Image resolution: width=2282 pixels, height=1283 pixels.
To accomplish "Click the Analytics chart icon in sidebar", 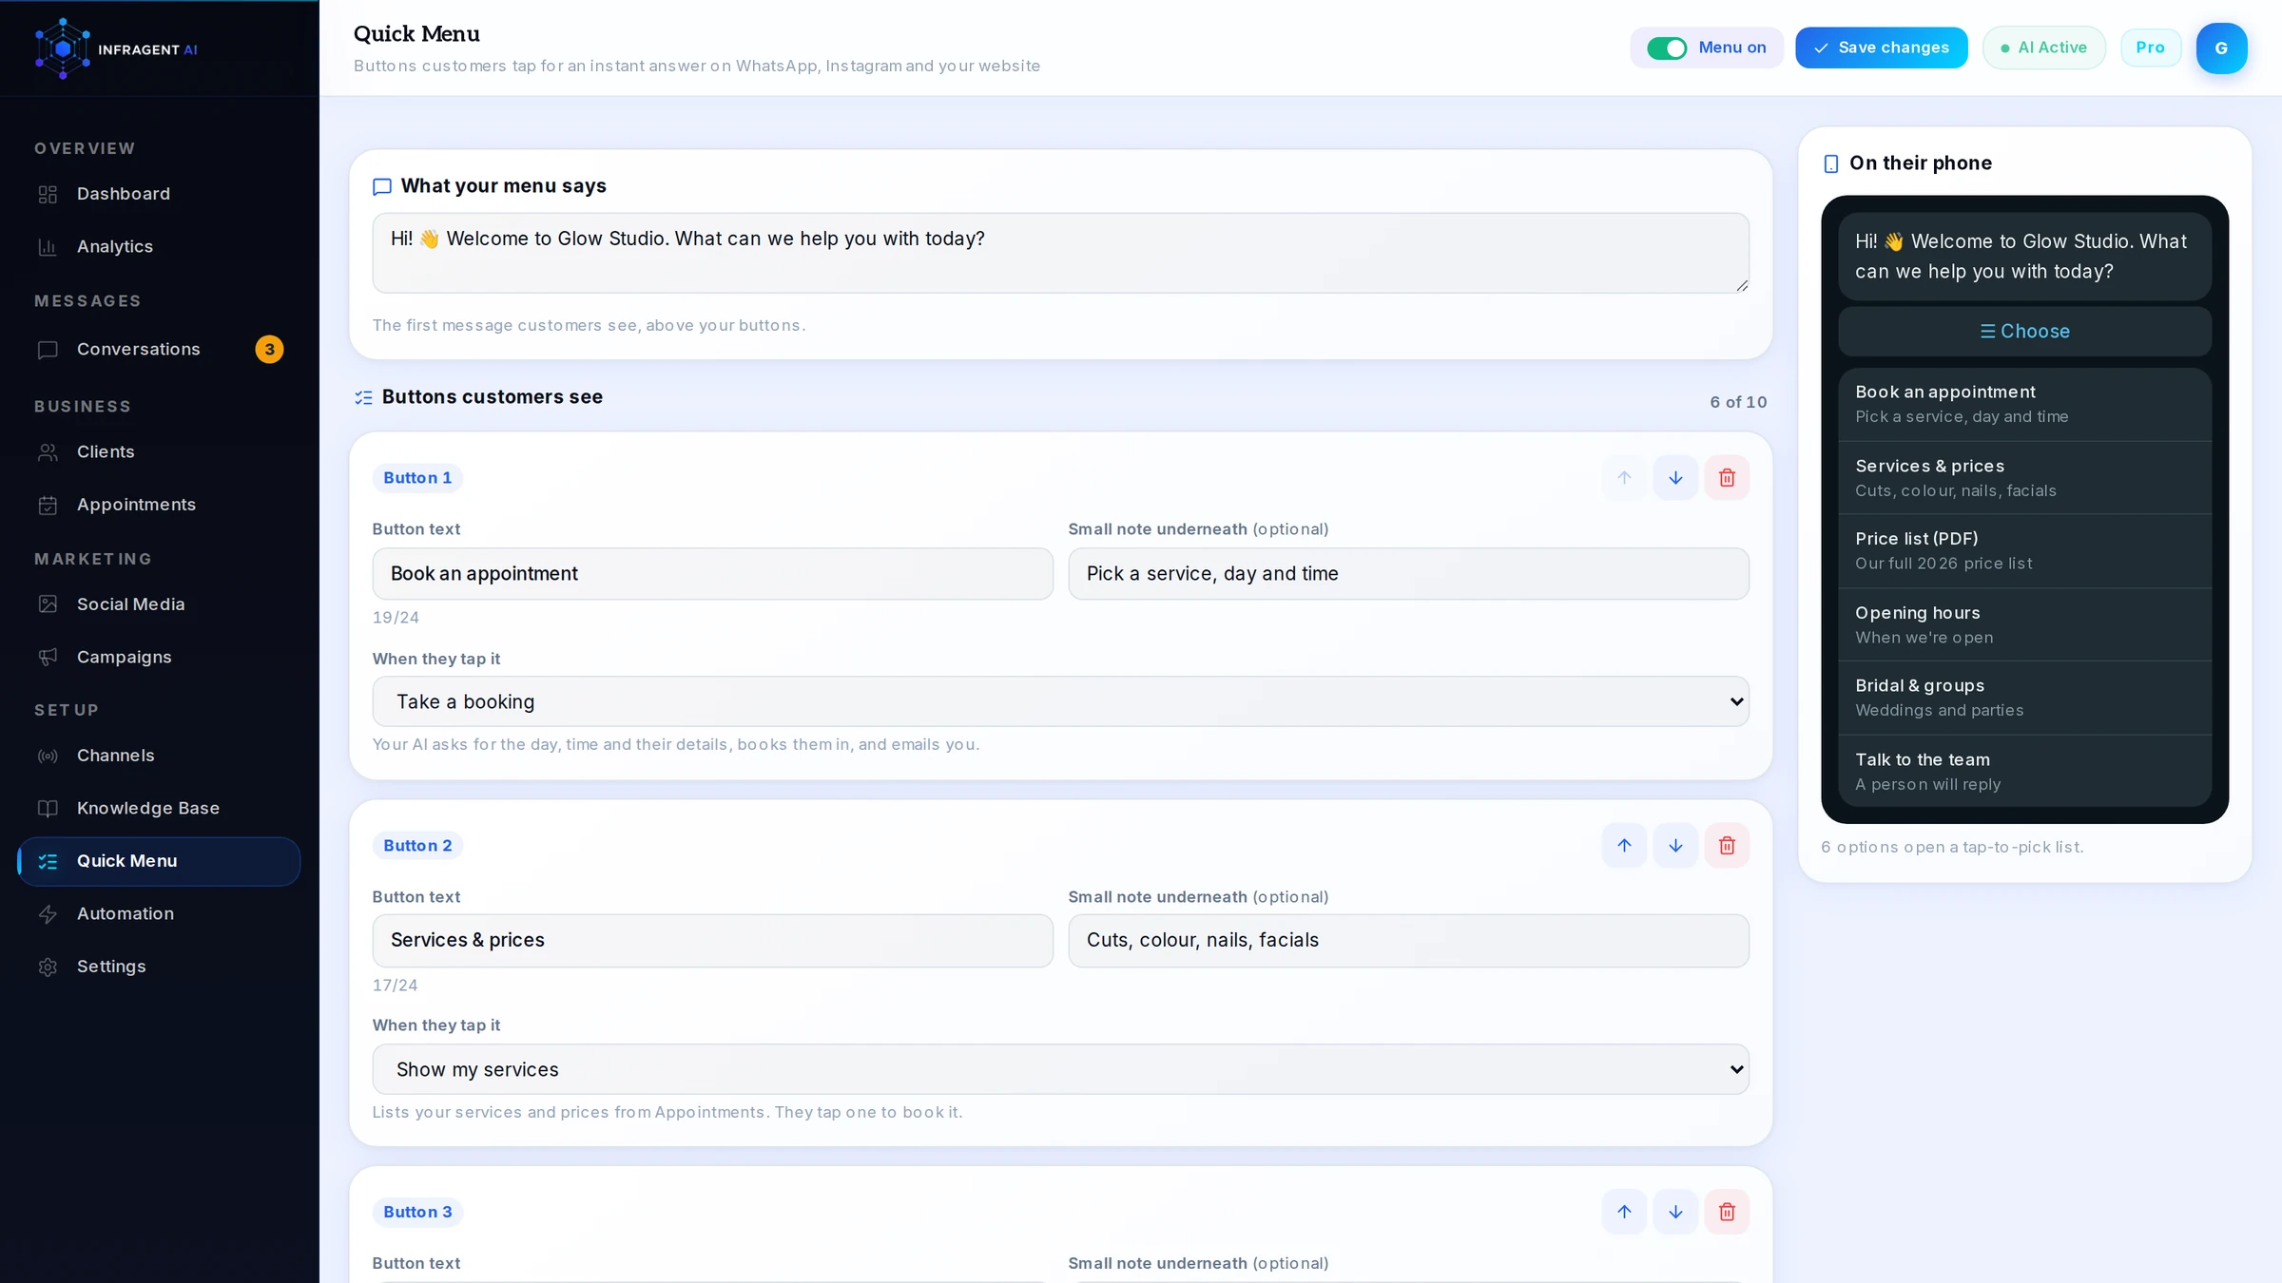I will [48, 247].
